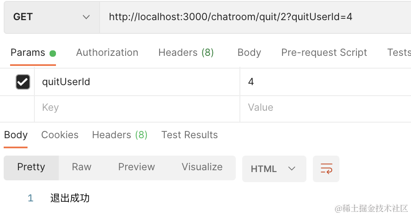Open Test Results tab

[189, 135]
